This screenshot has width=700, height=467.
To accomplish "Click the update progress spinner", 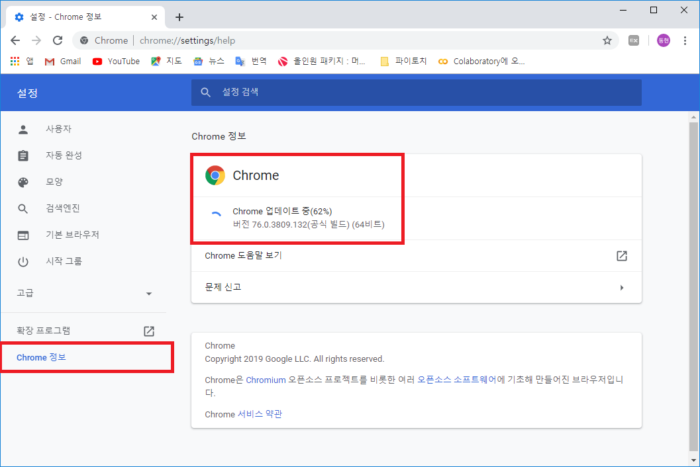I will click(216, 216).
